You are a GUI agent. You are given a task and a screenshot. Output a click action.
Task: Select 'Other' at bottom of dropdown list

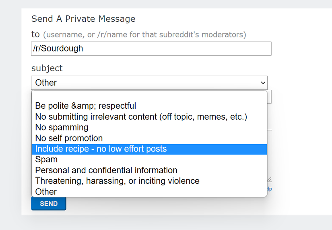[x=46, y=192]
